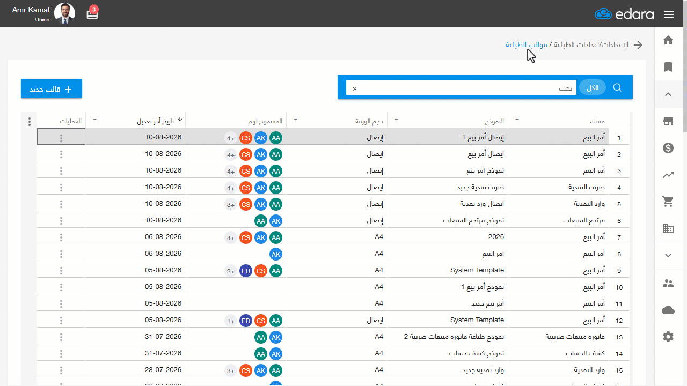Screen dimensions: 687x386
Task: Open actions menu for row 9 System Template
Action: (61, 271)
